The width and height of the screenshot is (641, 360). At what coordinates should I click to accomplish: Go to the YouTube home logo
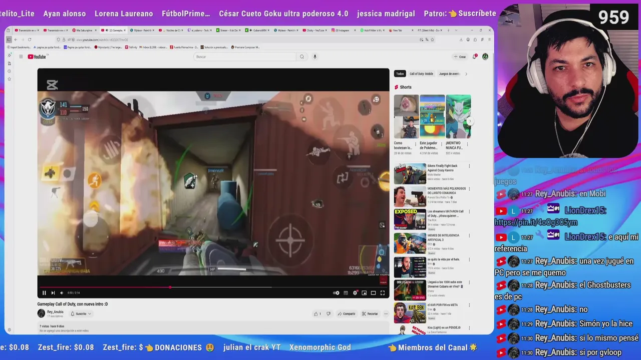pyautogui.click(x=37, y=57)
